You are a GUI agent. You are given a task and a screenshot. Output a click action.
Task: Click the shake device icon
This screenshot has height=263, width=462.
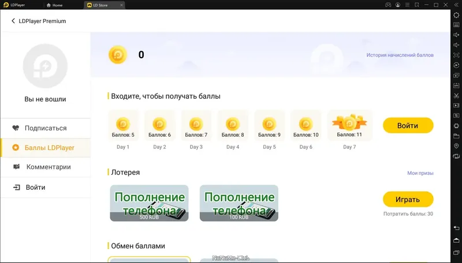(456, 156)
